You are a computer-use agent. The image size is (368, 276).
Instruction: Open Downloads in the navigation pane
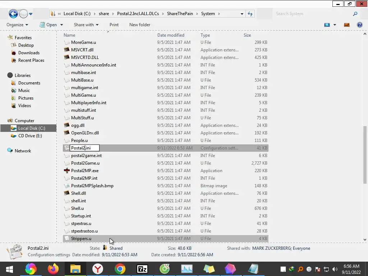[x=29, y=53]
